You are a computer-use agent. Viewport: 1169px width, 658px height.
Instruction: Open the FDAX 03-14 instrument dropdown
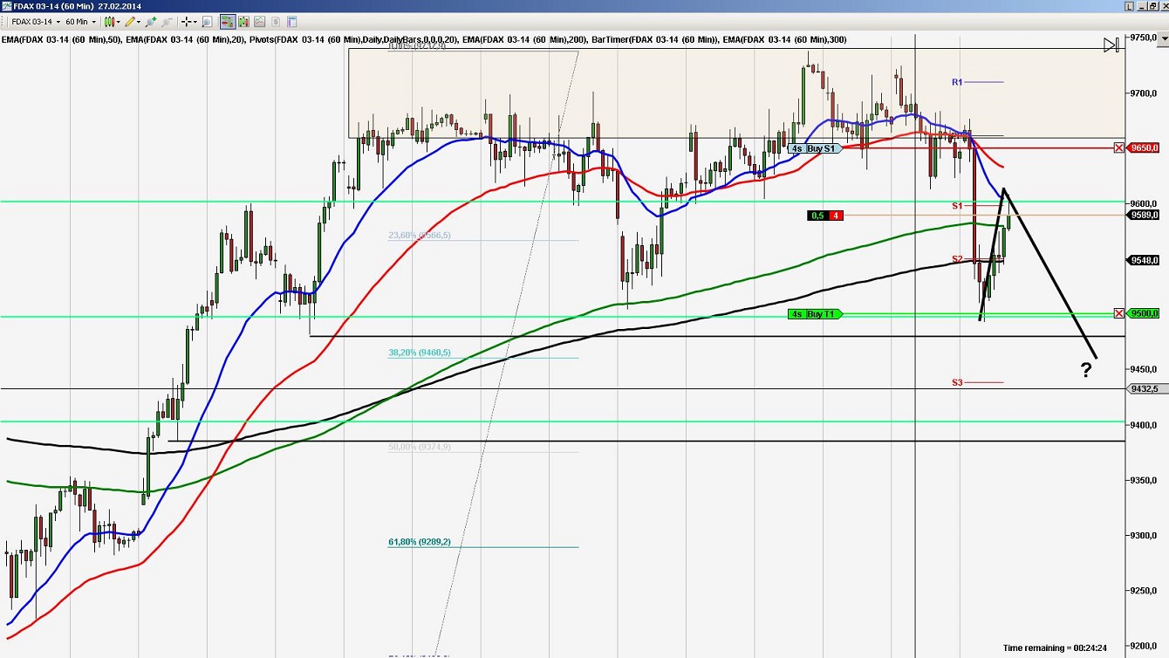coord(58,22)
